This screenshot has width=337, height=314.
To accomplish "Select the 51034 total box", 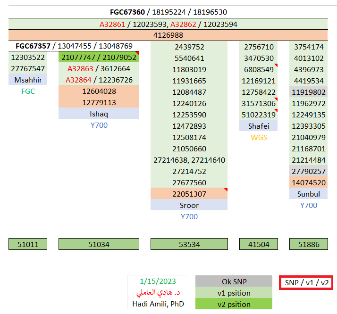I will pos(99,244).
